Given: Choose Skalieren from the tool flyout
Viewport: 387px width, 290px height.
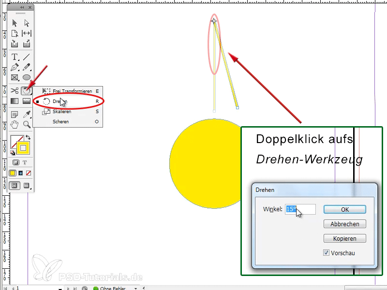Looking at the screenshot, I should (68, 112).
